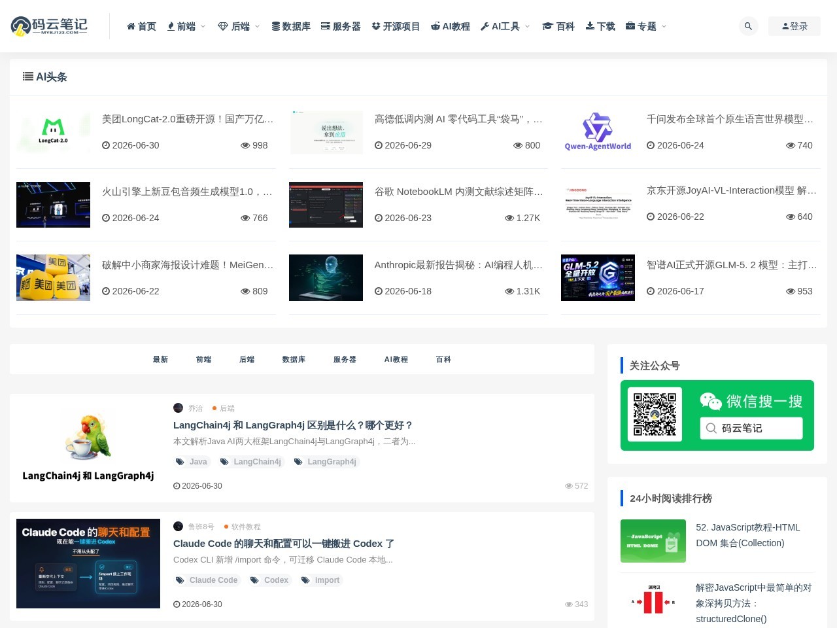Viewport: 837px width, 628px height.
Task: Open the 码云笔记 site logo
Action: click(49, 26)
